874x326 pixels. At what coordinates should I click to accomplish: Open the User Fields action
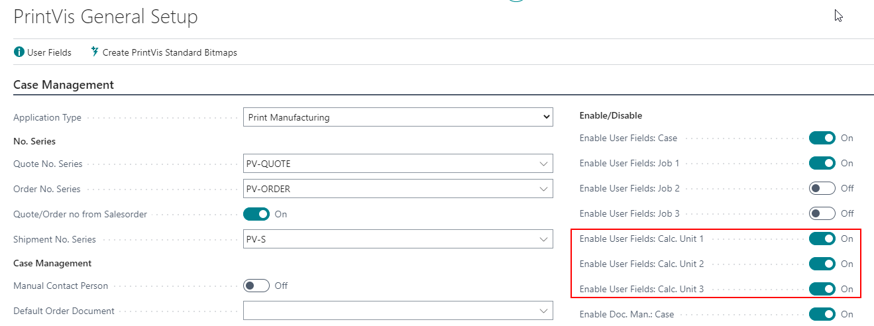(x=42, y=52)
